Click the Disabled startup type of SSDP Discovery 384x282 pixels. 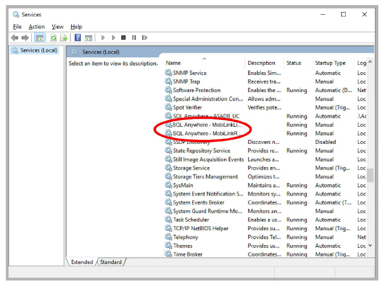pyautogui.click(x=325, y=142)
